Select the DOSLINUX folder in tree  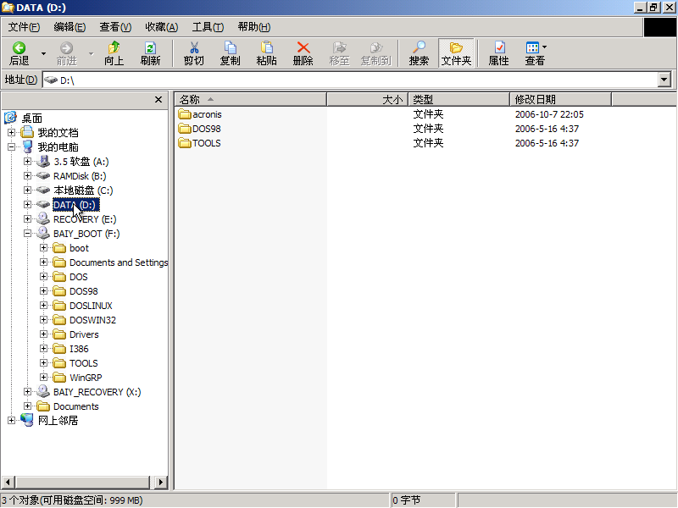point(91,306)
